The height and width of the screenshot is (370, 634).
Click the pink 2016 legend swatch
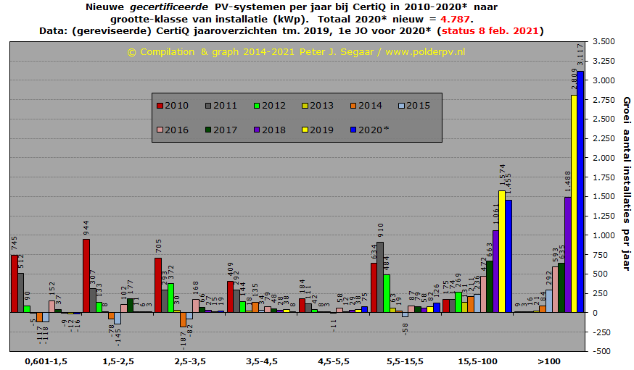coord(160,130)
